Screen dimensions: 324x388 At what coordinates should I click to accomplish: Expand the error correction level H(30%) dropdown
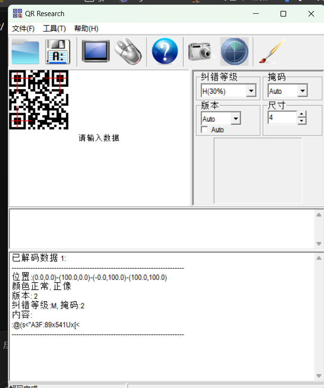[x=251, y=91]
